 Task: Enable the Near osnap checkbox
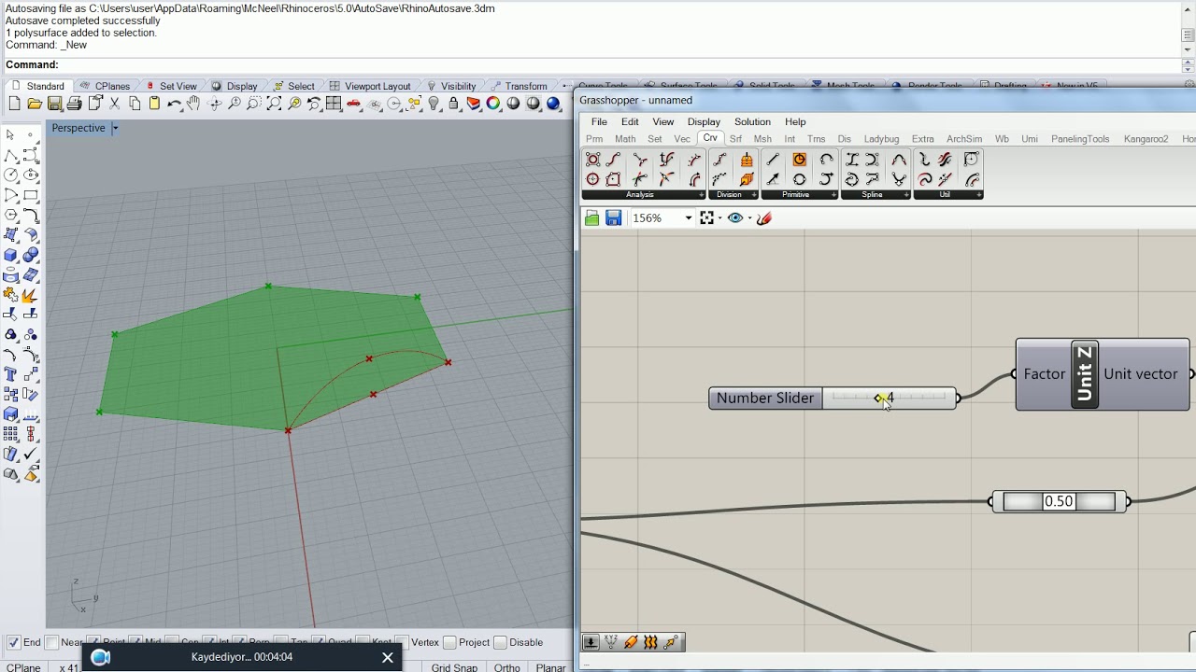(52, 642)
